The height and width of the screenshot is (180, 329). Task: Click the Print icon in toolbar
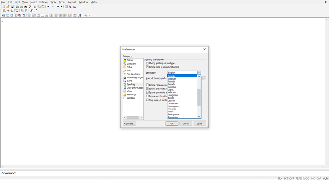[x=17, y=7]
